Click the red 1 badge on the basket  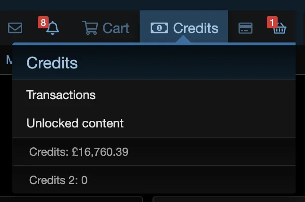tap(272, 22)
